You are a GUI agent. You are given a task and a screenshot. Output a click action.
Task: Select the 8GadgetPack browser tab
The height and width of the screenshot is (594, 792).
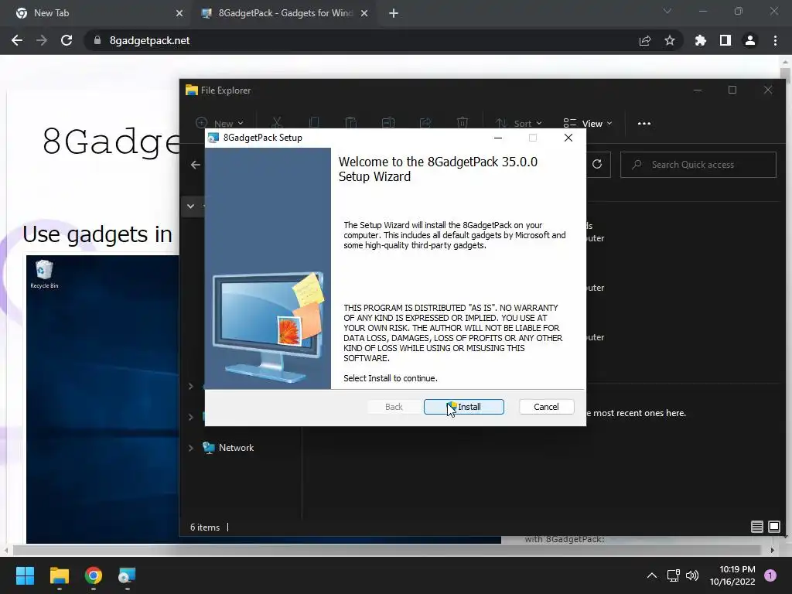(285, 13)
